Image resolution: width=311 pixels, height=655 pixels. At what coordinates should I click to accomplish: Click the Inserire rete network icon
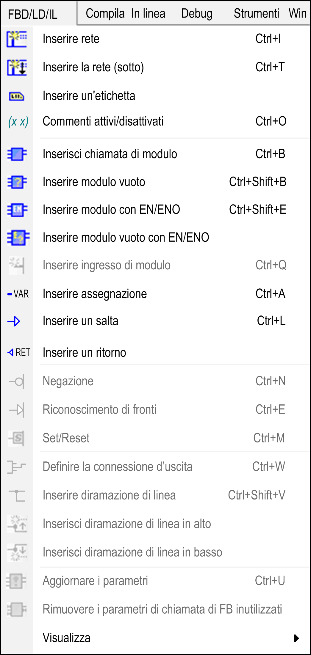click(17, 39)
